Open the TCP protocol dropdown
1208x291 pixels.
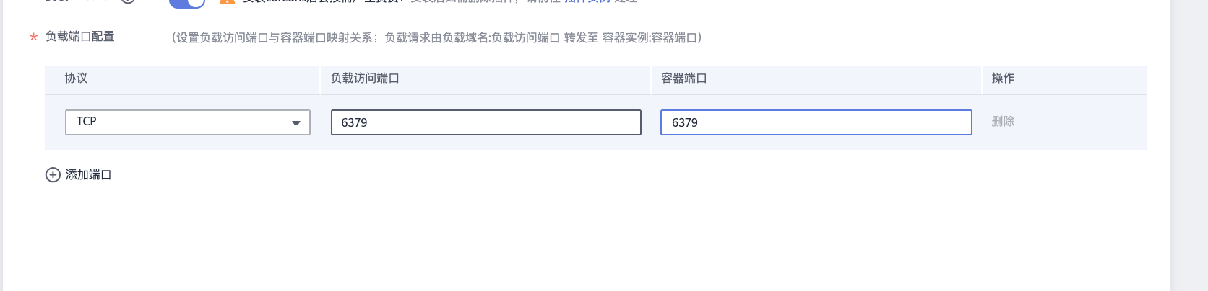coord(187,122)
